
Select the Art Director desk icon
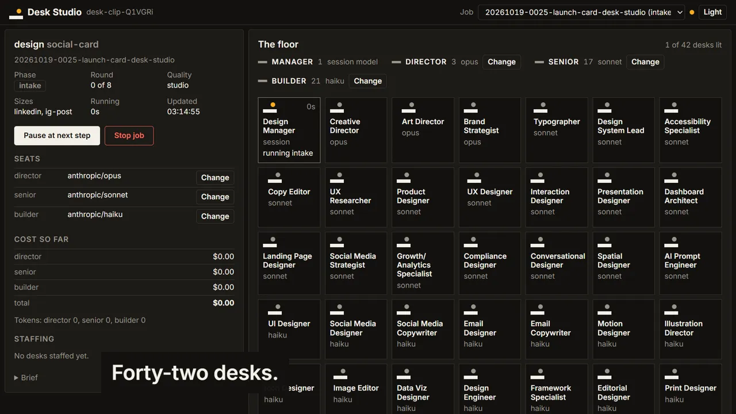pyautogui.click(x=409, y=108)
